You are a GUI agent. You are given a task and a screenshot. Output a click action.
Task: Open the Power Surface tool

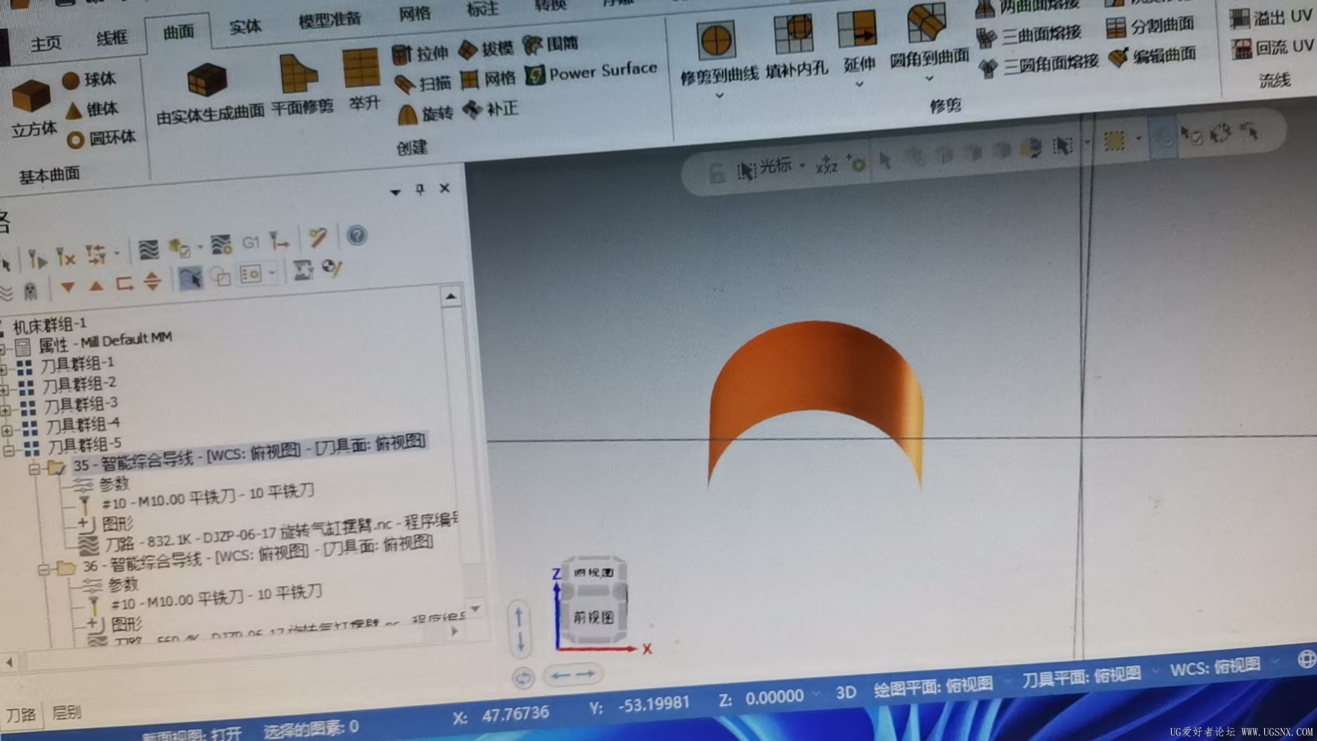click(591, 72)
